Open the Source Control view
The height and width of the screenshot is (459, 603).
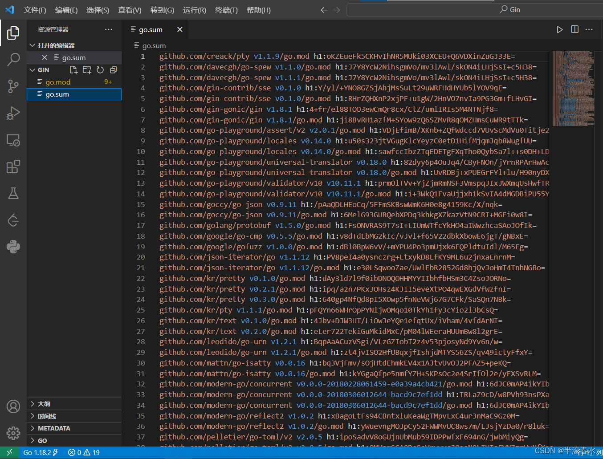coord(13,86)
